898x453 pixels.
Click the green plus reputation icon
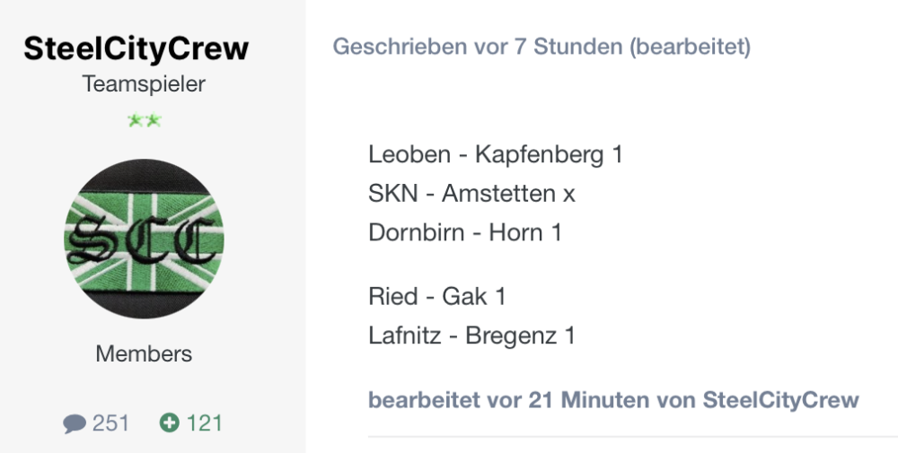(169, 423)
